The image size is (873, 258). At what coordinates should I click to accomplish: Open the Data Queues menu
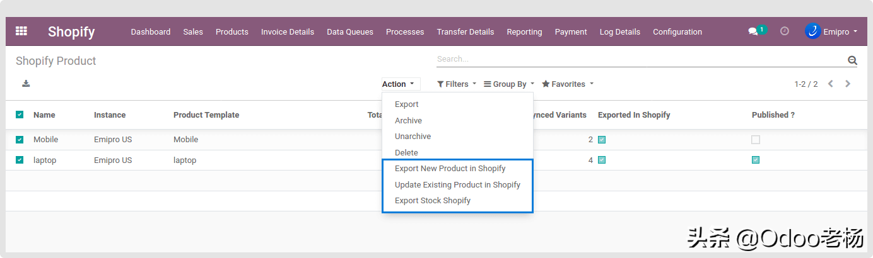tap(350, 32)
